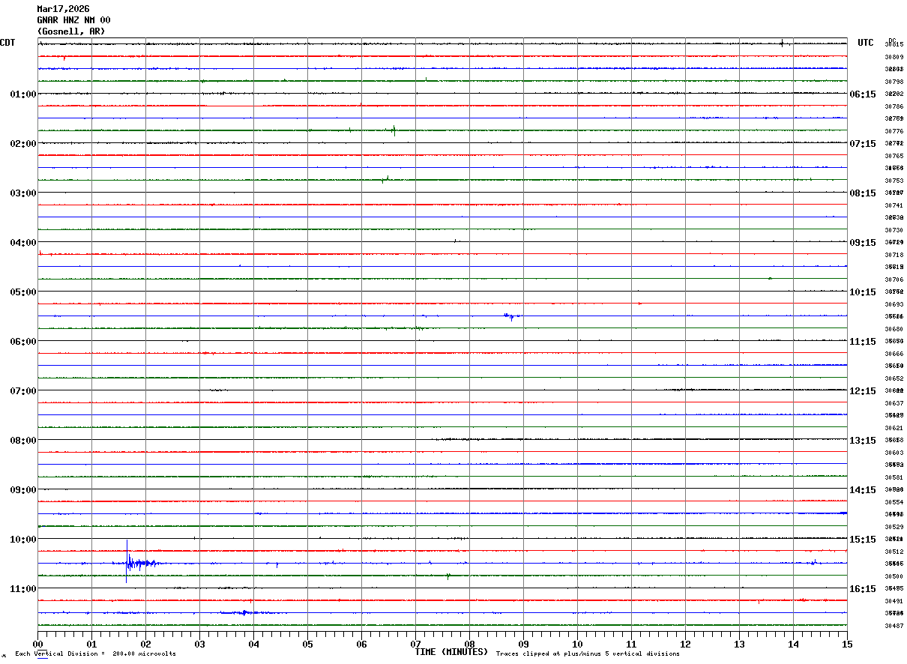Image resolution: width=907 pixels, height=664 pixels.
Task: Click the 13:15 UTC row label
Action: pyautogui.click(x=863, y=441)
